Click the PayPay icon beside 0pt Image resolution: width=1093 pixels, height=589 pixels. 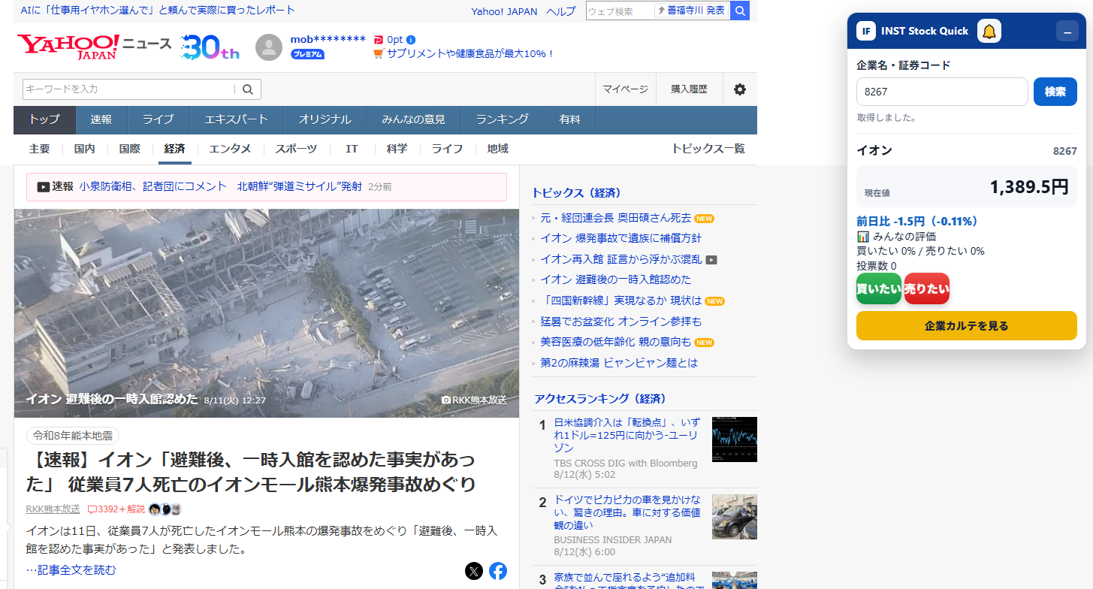tap(378, 40)
